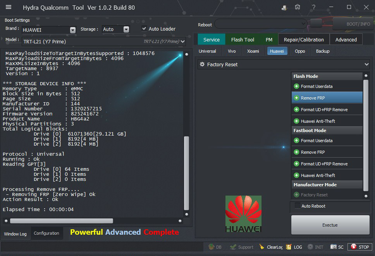
Task: Click the user icon left of home icon
Action: tap(284, 8)
